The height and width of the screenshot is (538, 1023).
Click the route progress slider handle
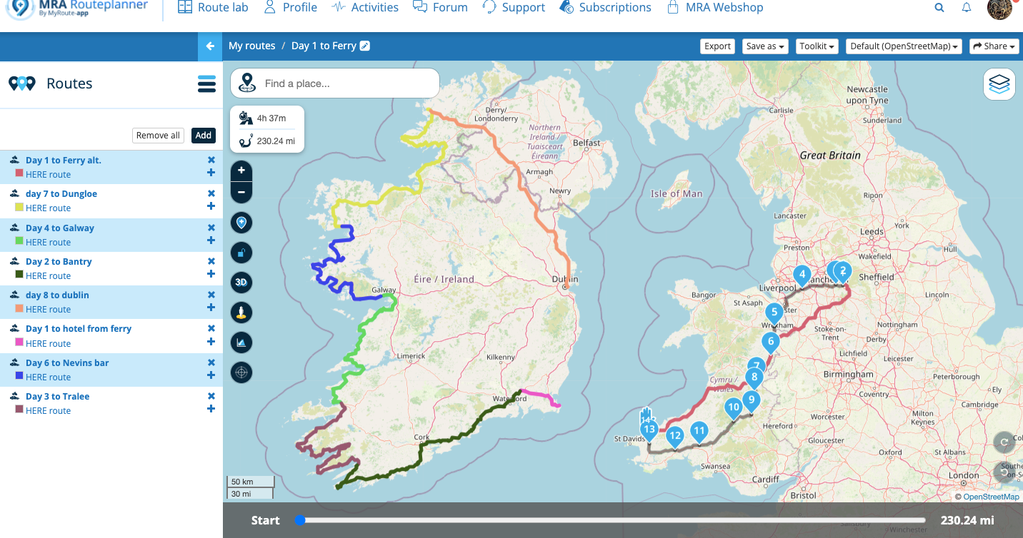click(301, 520)
